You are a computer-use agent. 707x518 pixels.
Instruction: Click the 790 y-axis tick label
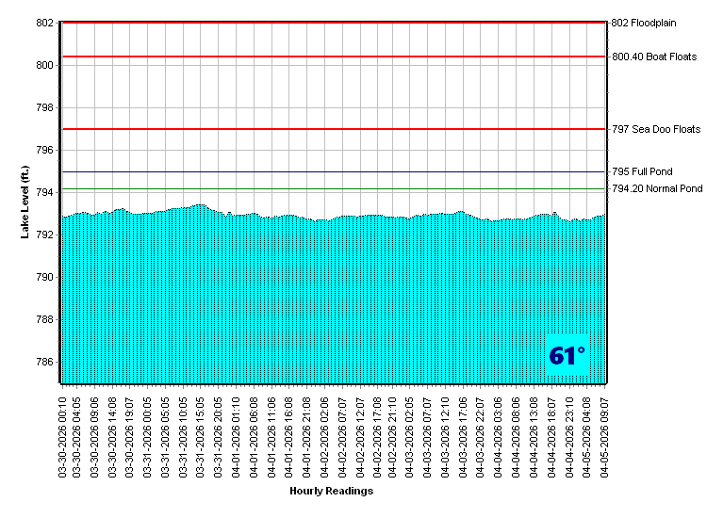coord(45,278)
